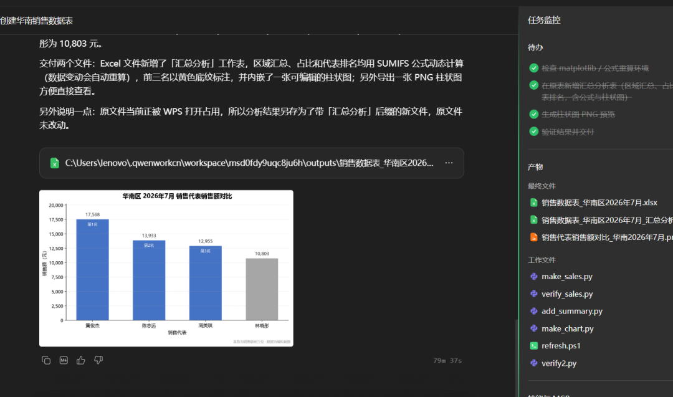This screenshot has width=673, height=397.
Task: Open verify2.py work file
Action: point(559,363)
